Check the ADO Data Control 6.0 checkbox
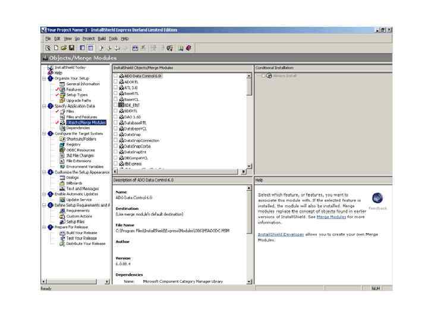Screen dimensions: 428x321 coord(115,75)
